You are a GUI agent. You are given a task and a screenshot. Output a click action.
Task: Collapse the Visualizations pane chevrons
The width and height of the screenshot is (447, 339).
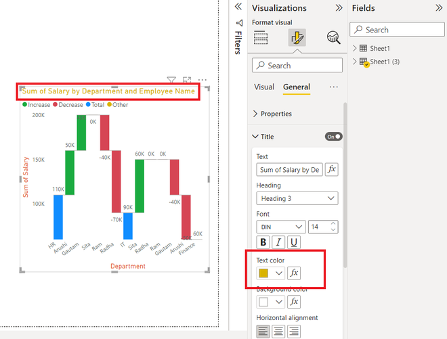pyautogui.click(x=339, y=7)
